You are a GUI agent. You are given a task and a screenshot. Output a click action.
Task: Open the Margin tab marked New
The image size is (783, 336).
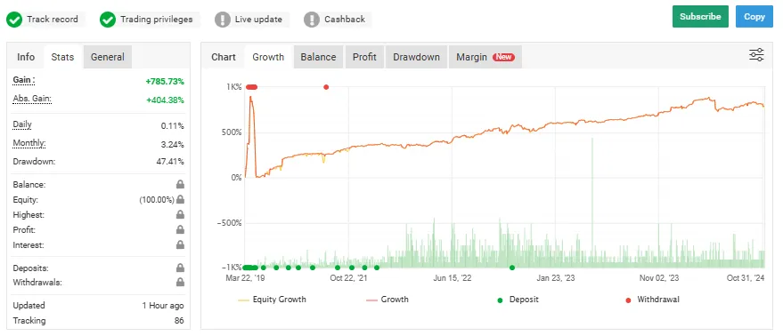click(x=485, y=57)
